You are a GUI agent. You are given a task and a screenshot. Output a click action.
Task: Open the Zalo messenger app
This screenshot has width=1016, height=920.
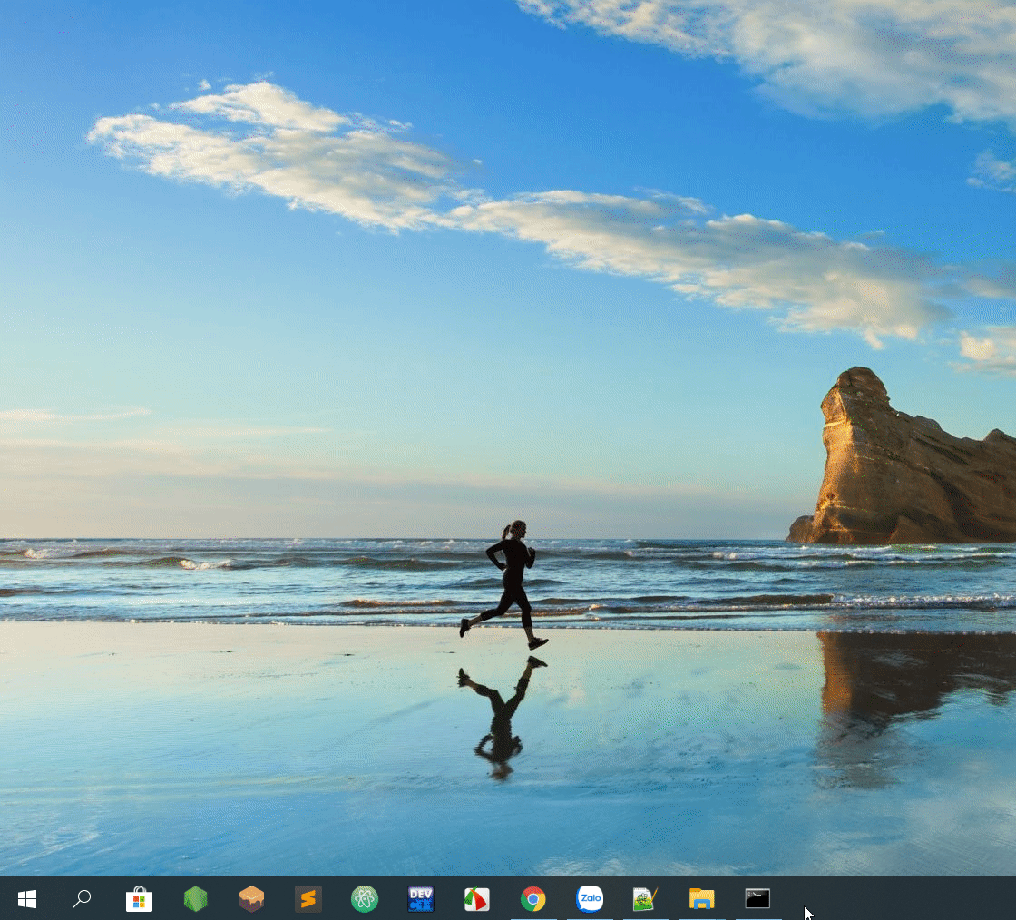click(590, 898)
